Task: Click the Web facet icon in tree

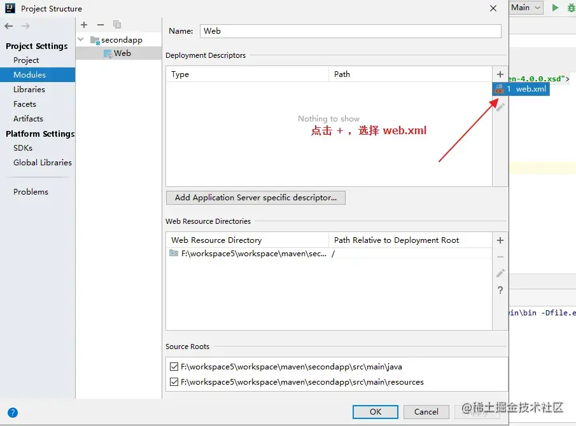Action: tap(108, 53)
